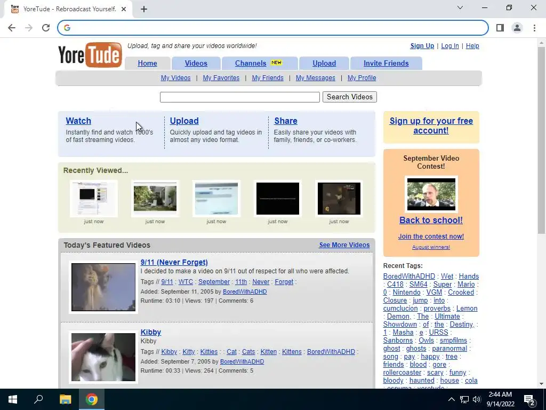Click the browser back arrow
This screenshot has height=410, width=546.
(12, 28)
